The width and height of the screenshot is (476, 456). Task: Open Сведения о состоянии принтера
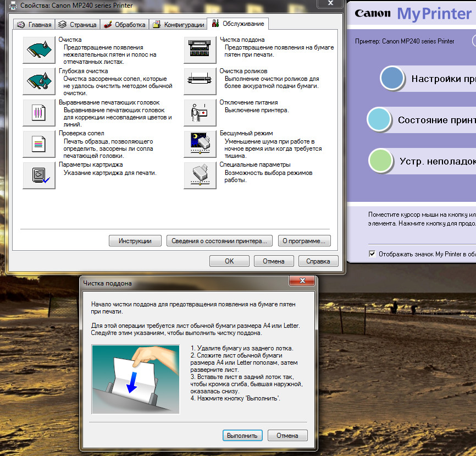click(x=219, y=241)
